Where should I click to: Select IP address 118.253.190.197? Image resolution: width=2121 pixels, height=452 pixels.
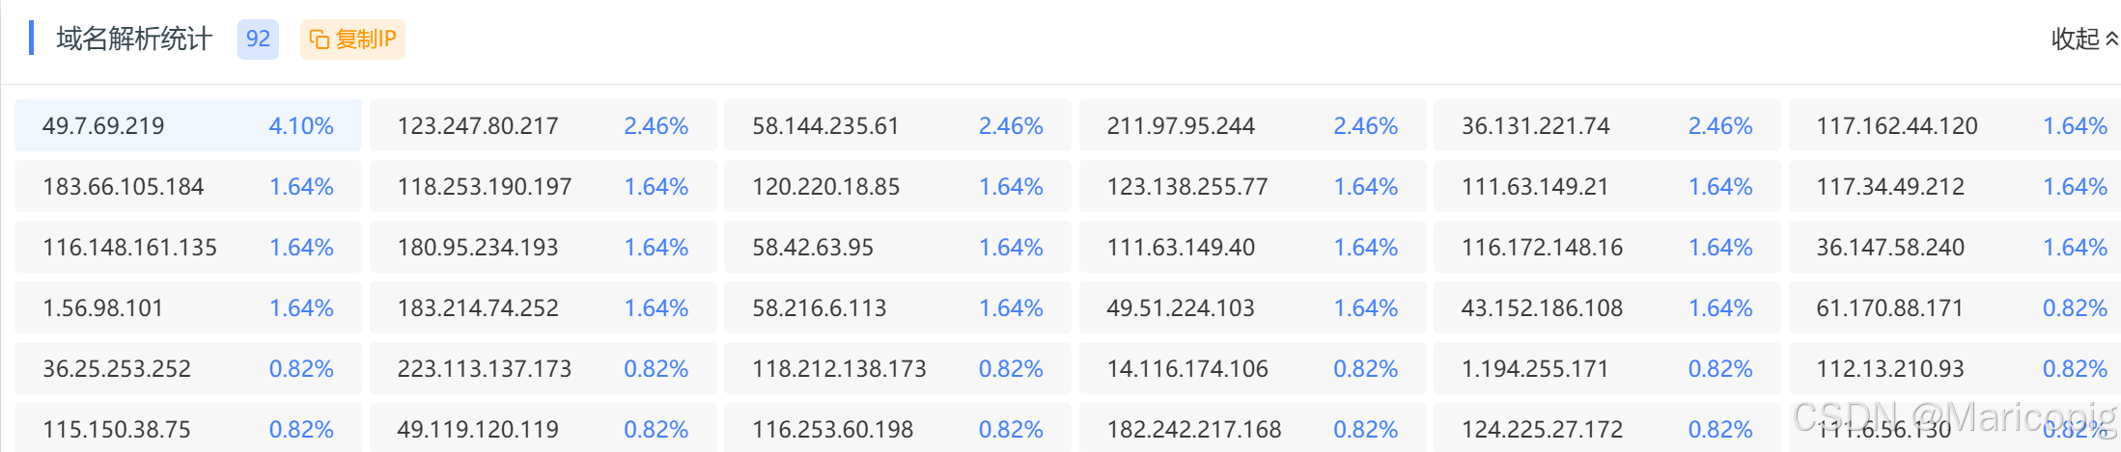(x=544, y=186)
